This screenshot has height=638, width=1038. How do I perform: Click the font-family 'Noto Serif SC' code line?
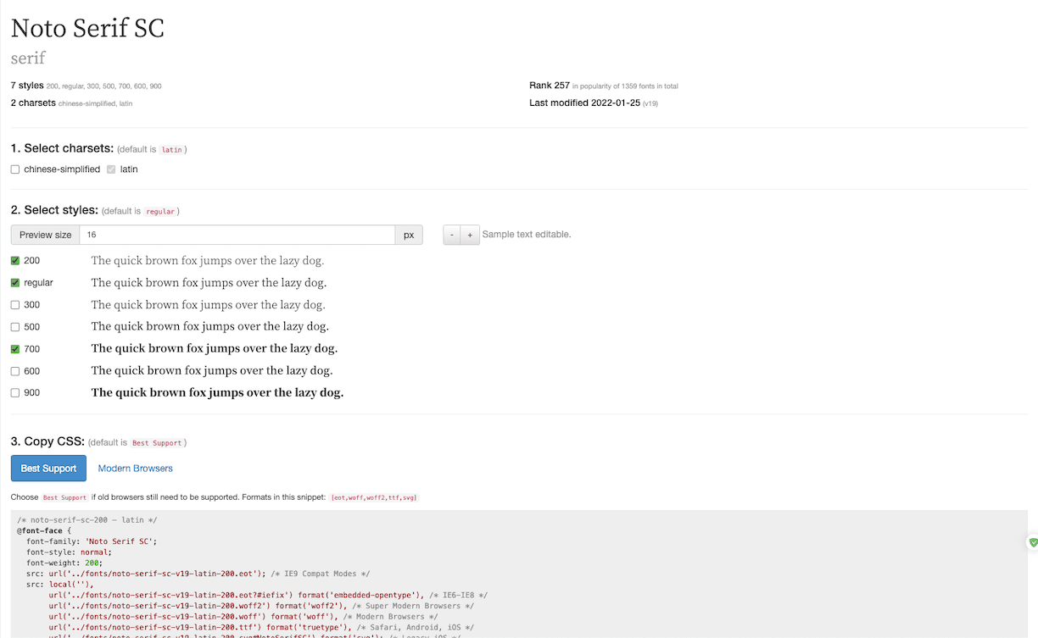(92, 541)
